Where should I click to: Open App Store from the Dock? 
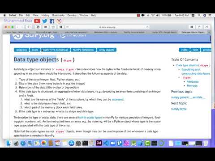coord(71,143)
